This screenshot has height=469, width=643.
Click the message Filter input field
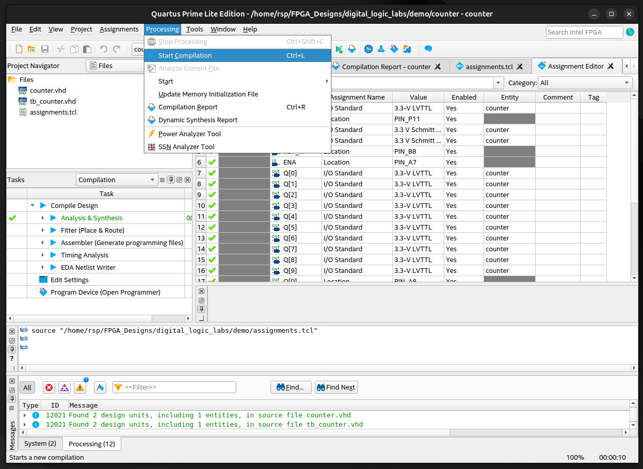click(179, 387)
